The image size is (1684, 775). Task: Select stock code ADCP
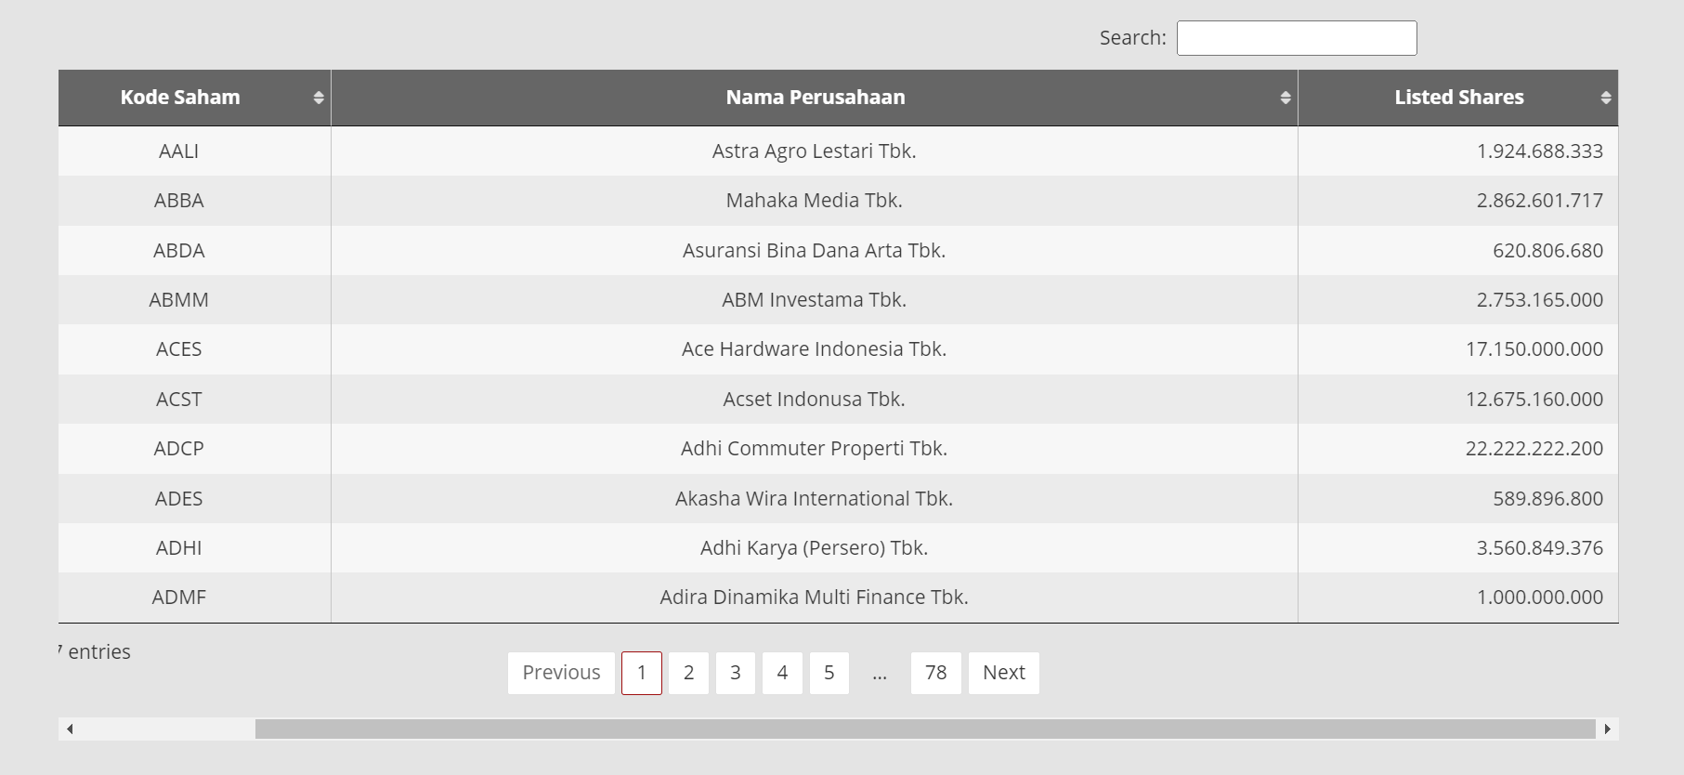point(179,449)
